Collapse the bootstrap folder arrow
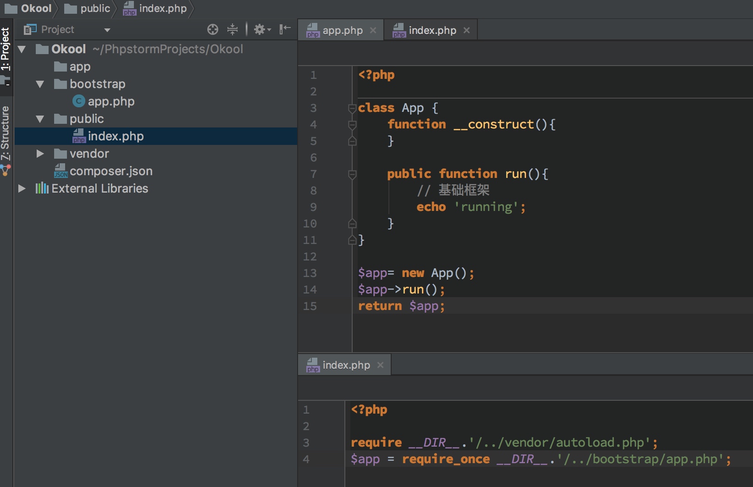The image size is (753, 487). [x=40, y=84]
